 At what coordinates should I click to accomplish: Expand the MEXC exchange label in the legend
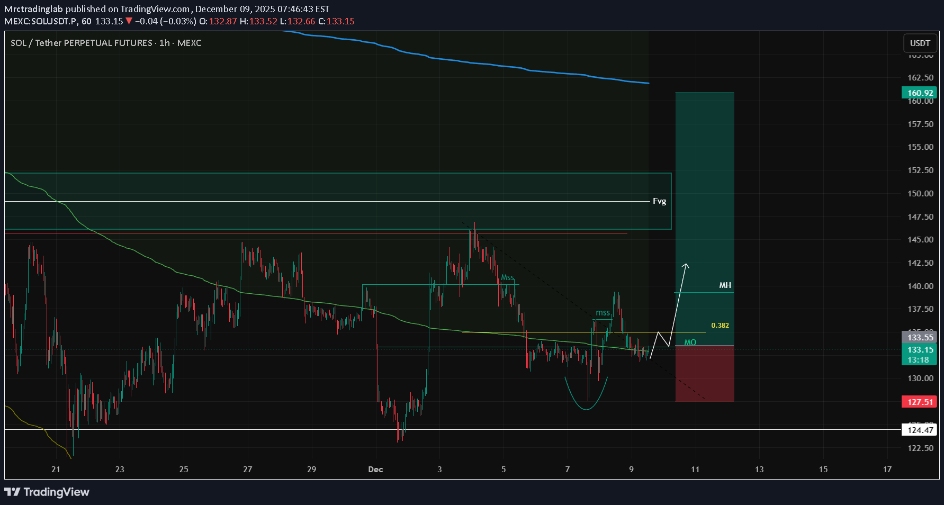191,43
